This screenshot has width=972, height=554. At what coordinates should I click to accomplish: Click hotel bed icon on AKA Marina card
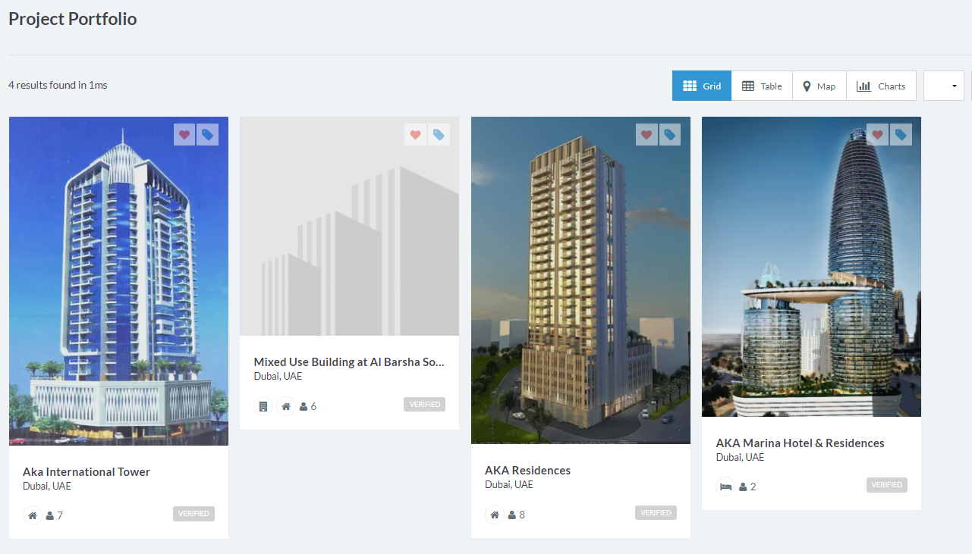(x=725, y=487)
